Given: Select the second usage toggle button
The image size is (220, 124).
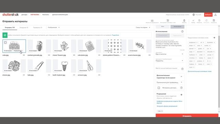Looking at the screenshot, I should pos(177,35).
